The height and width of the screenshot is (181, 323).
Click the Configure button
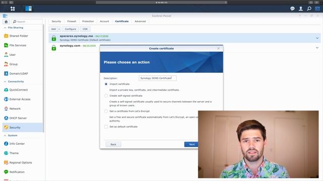[x=71, y=29]
